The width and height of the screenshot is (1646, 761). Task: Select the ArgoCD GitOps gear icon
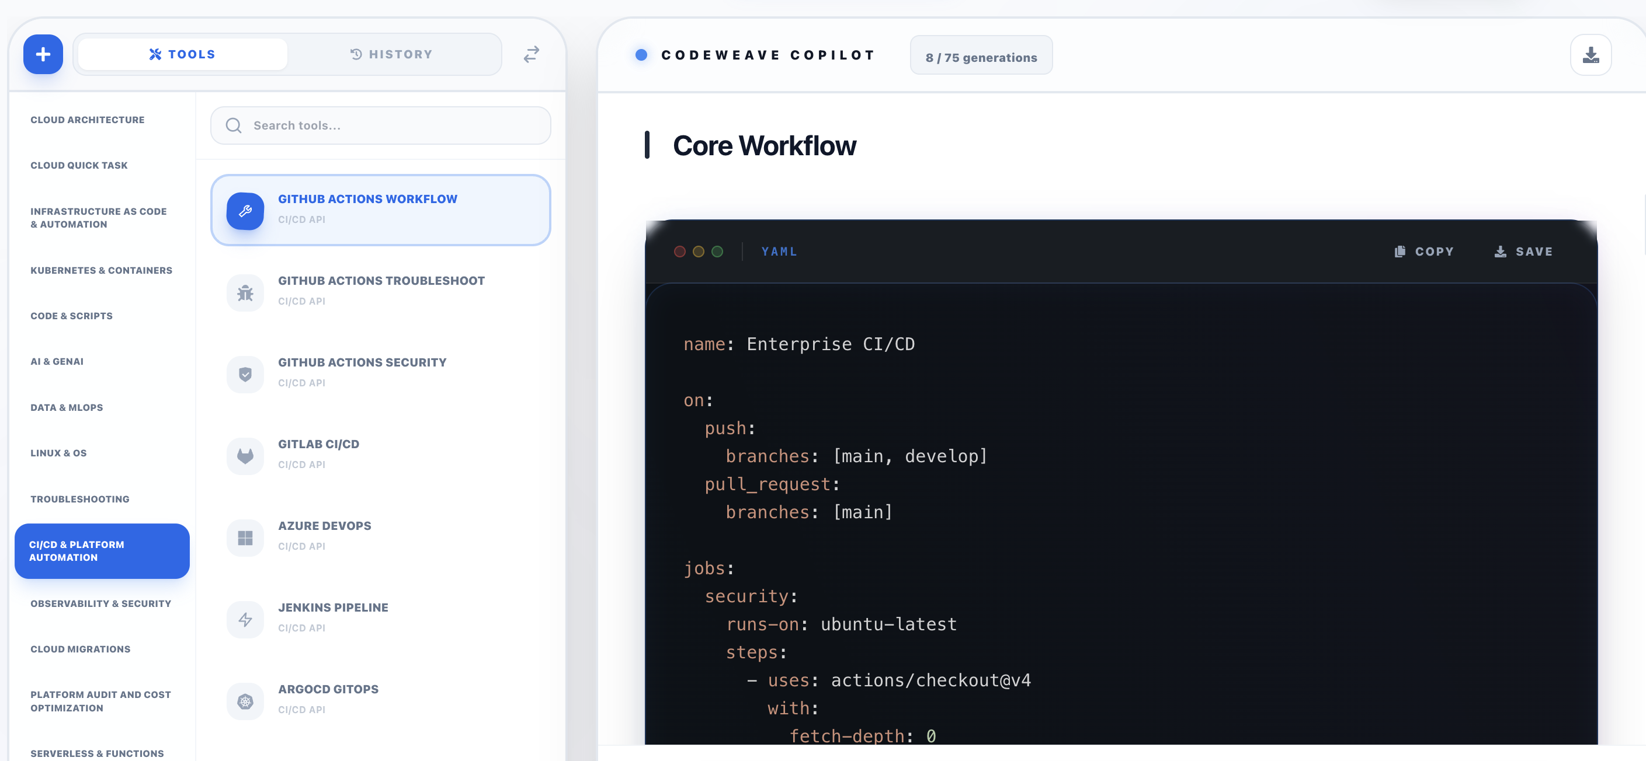click(x=245, y=701)
